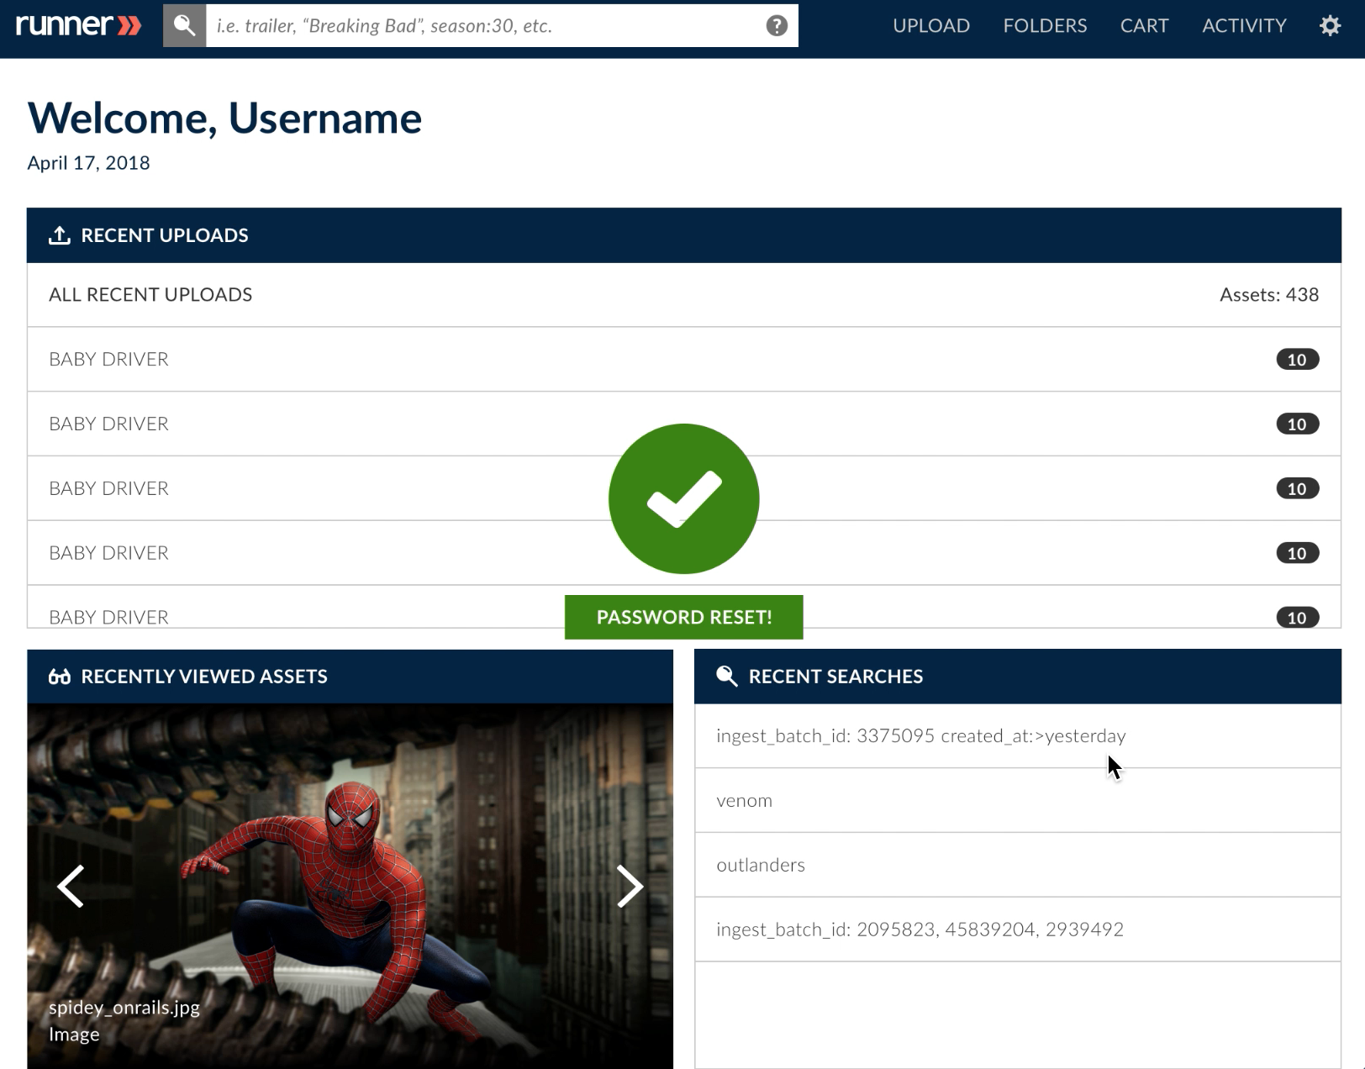Click the RECENTLY VIEWED ASSETS header title

coord(204,677)
